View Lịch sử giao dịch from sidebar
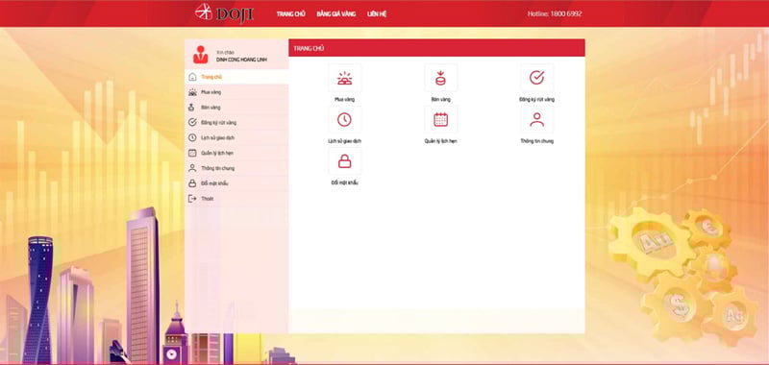This screenshot has width=769, height=365. click(236, 137)
